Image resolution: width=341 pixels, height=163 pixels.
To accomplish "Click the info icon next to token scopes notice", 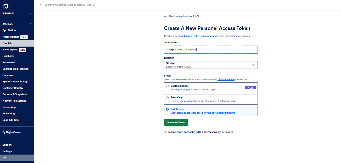I will (x=165, y=132).
